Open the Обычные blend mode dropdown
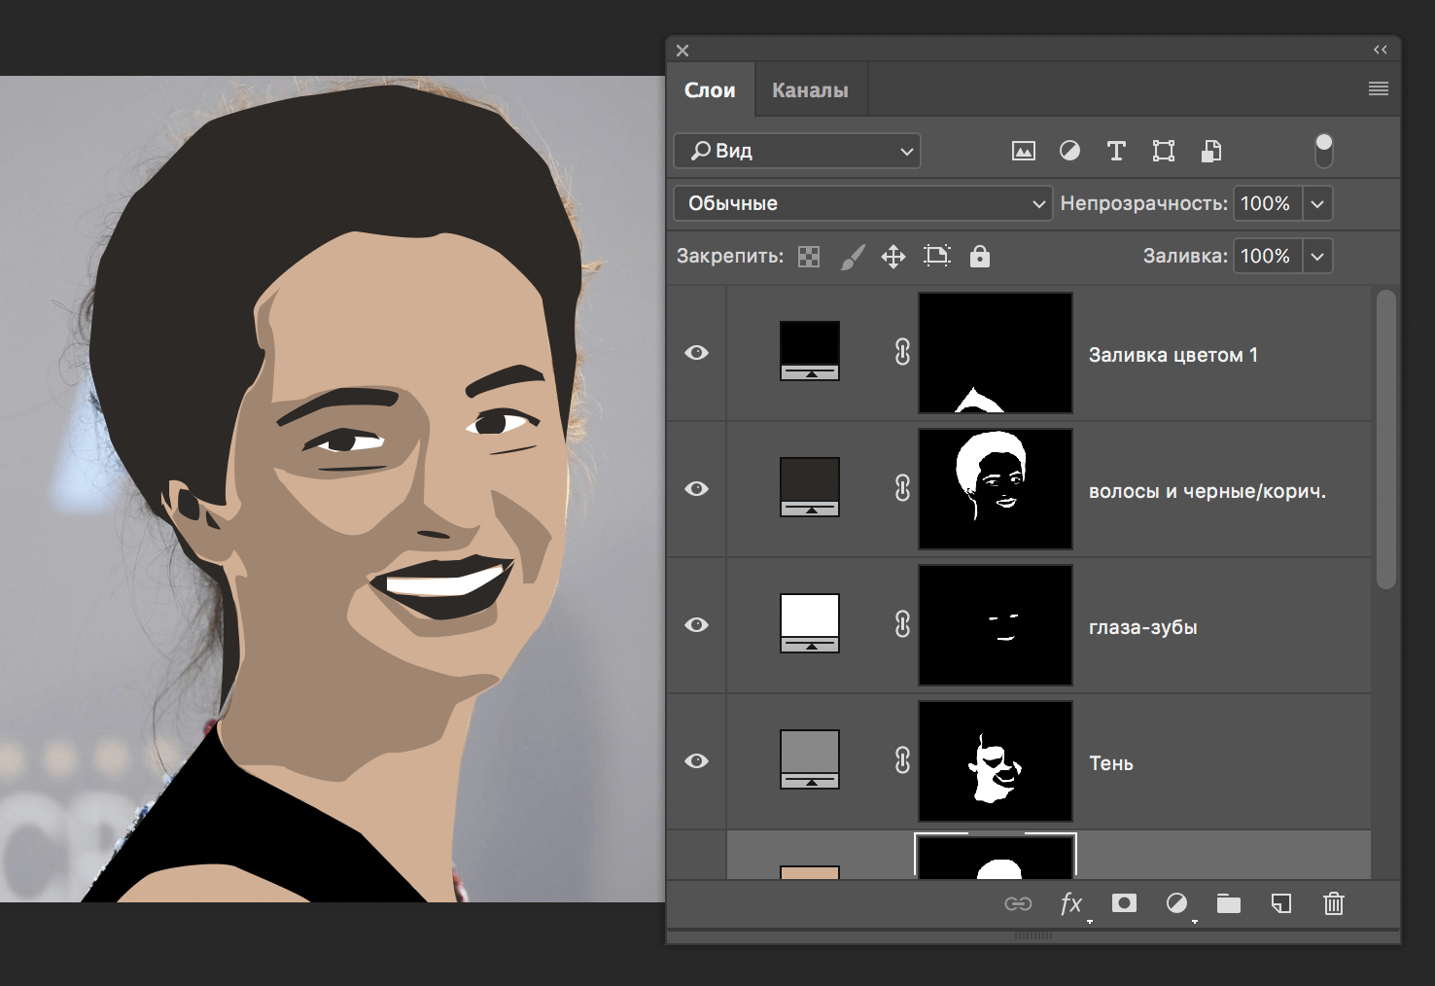Viewport: 1435px width, 986px height. (x=861, y=203)
